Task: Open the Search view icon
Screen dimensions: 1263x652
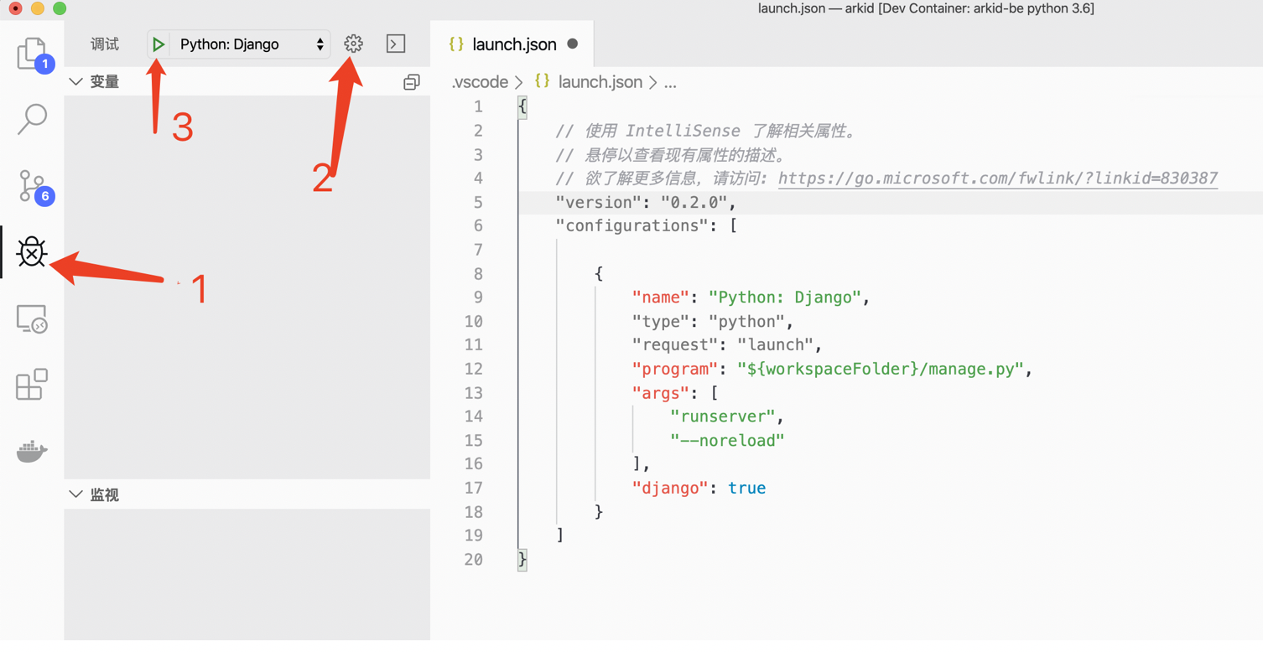Action: [x=32, y=119]
